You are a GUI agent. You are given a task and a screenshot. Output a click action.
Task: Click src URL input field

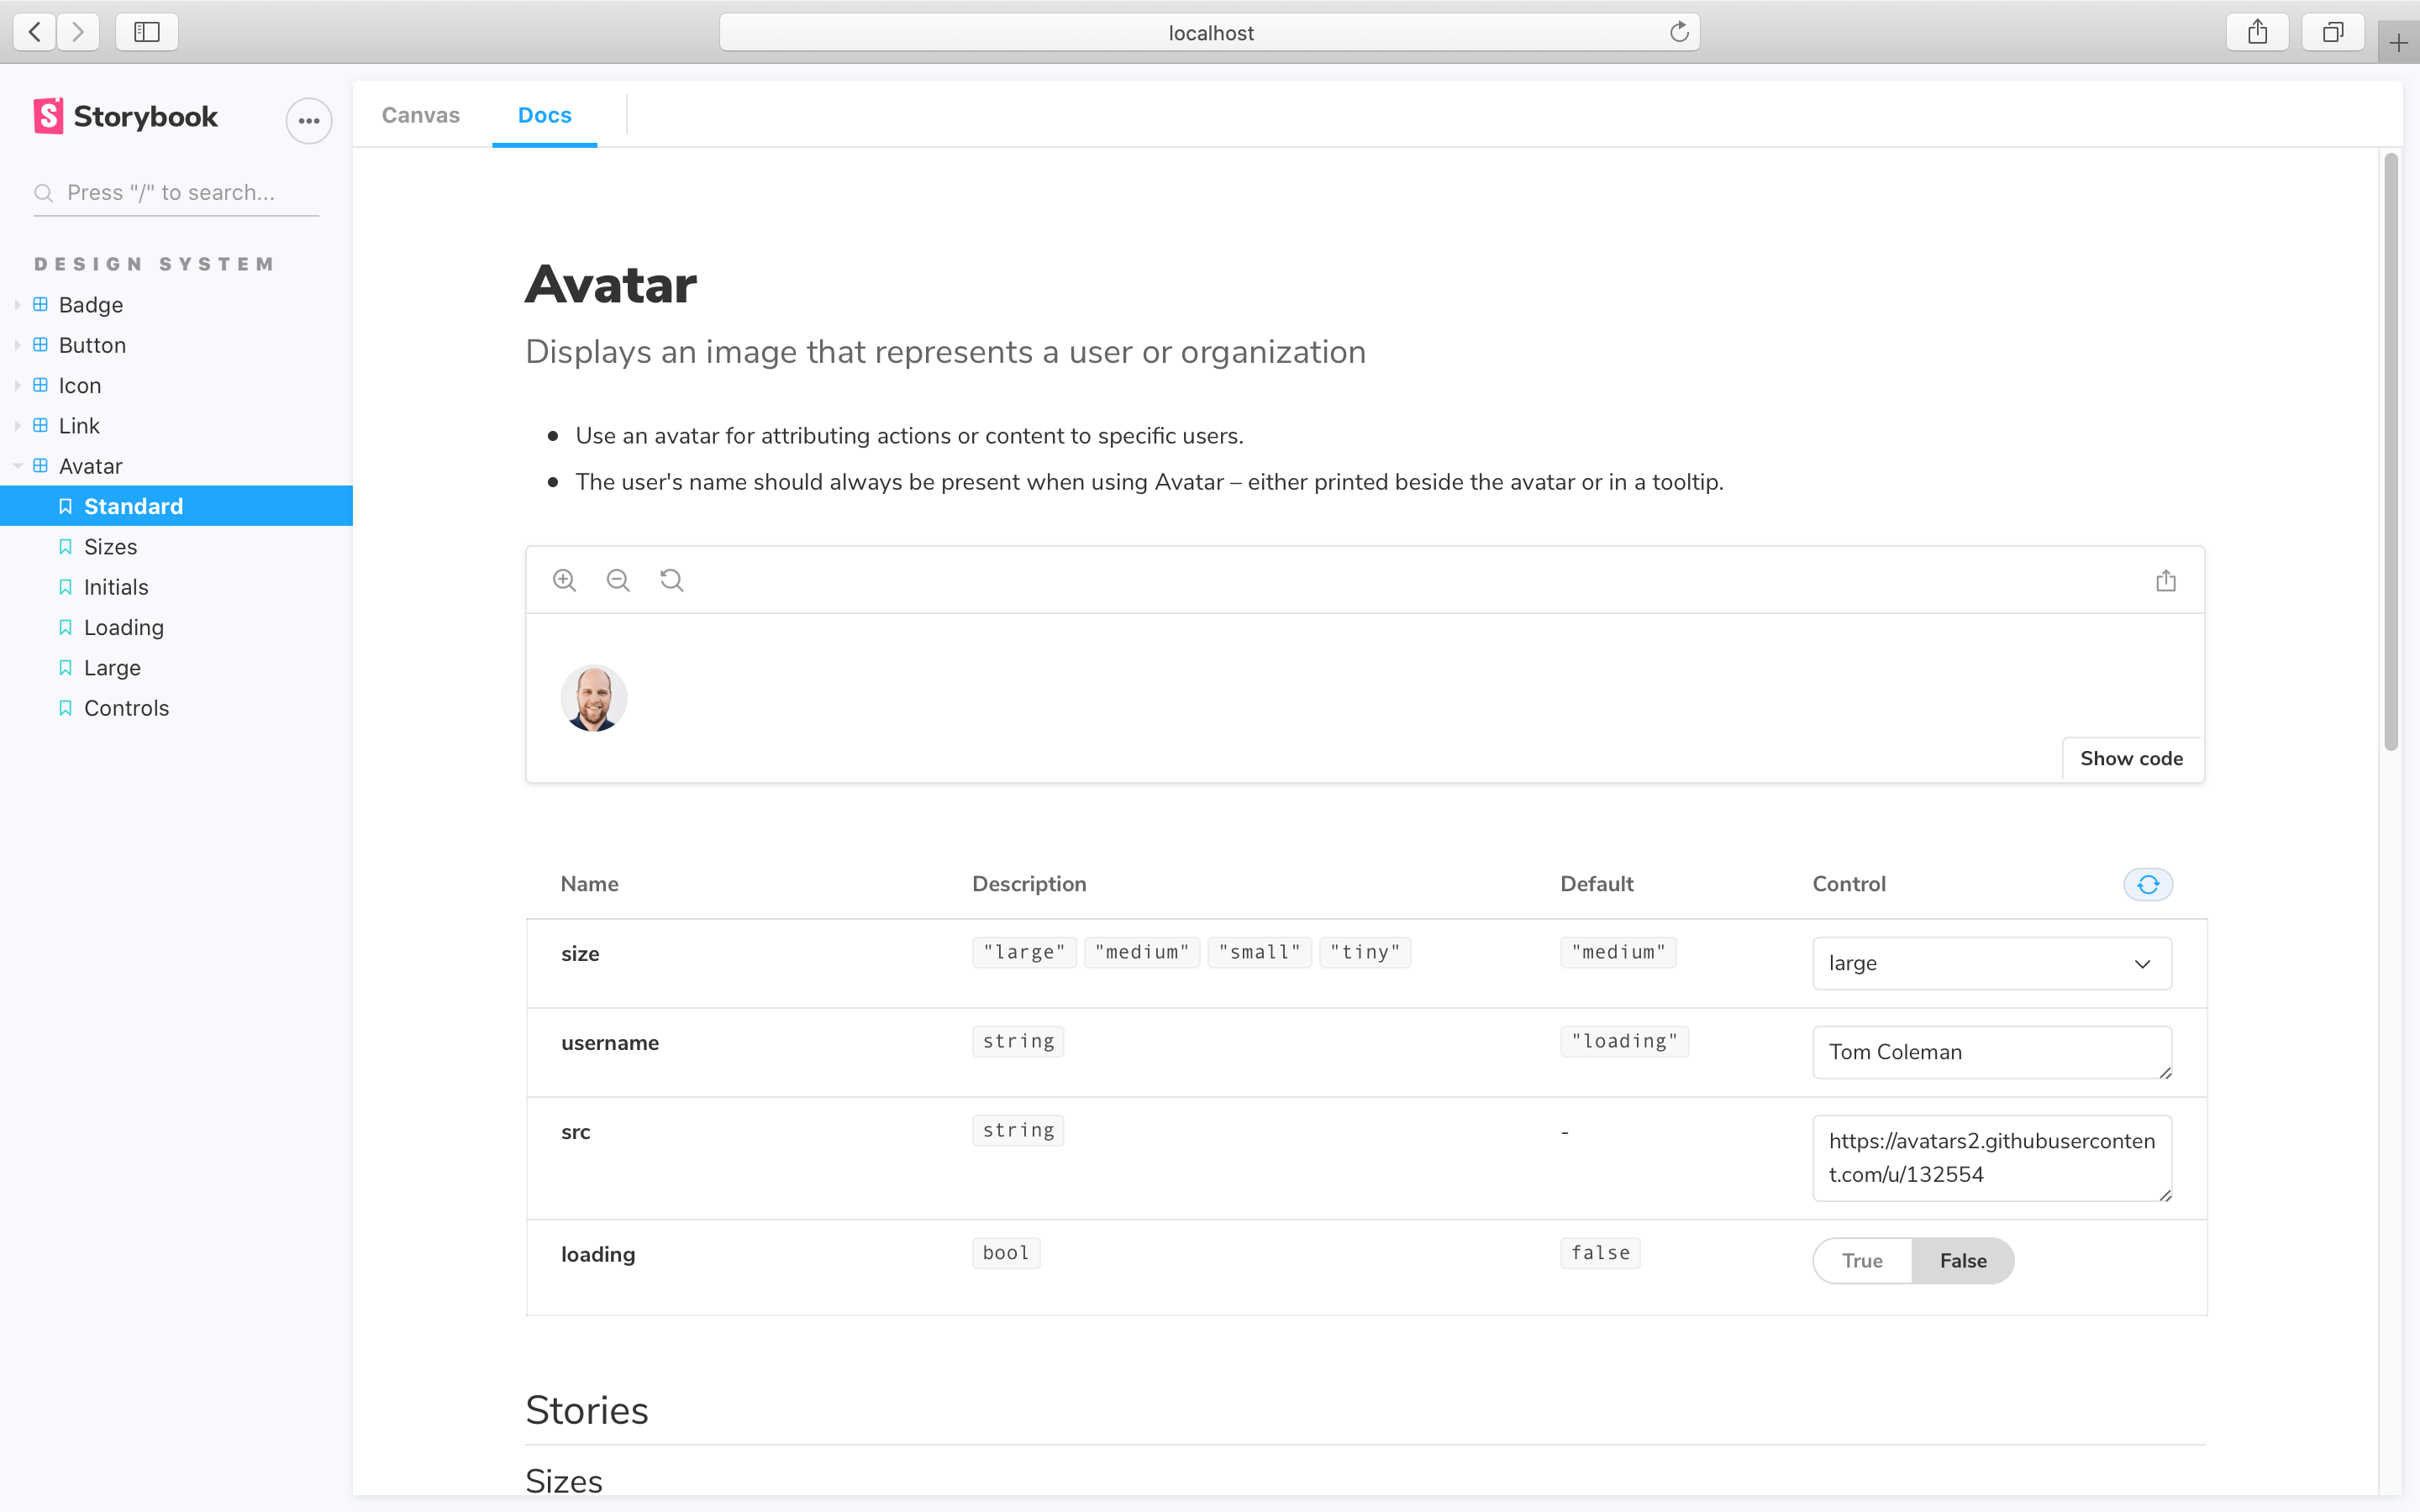point(1991,1157)
